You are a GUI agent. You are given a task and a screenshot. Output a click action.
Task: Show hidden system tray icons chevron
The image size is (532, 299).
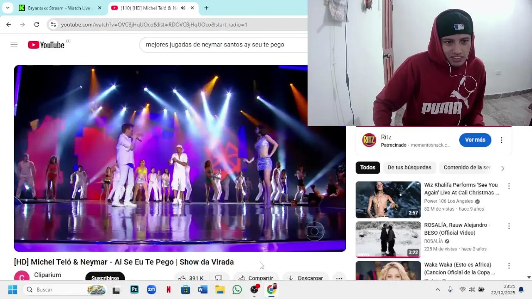[x=438, y=289]
